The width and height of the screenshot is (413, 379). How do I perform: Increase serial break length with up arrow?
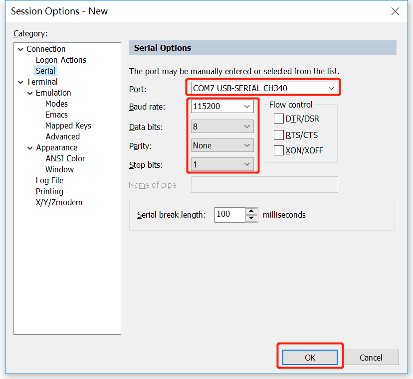[252, 211]
